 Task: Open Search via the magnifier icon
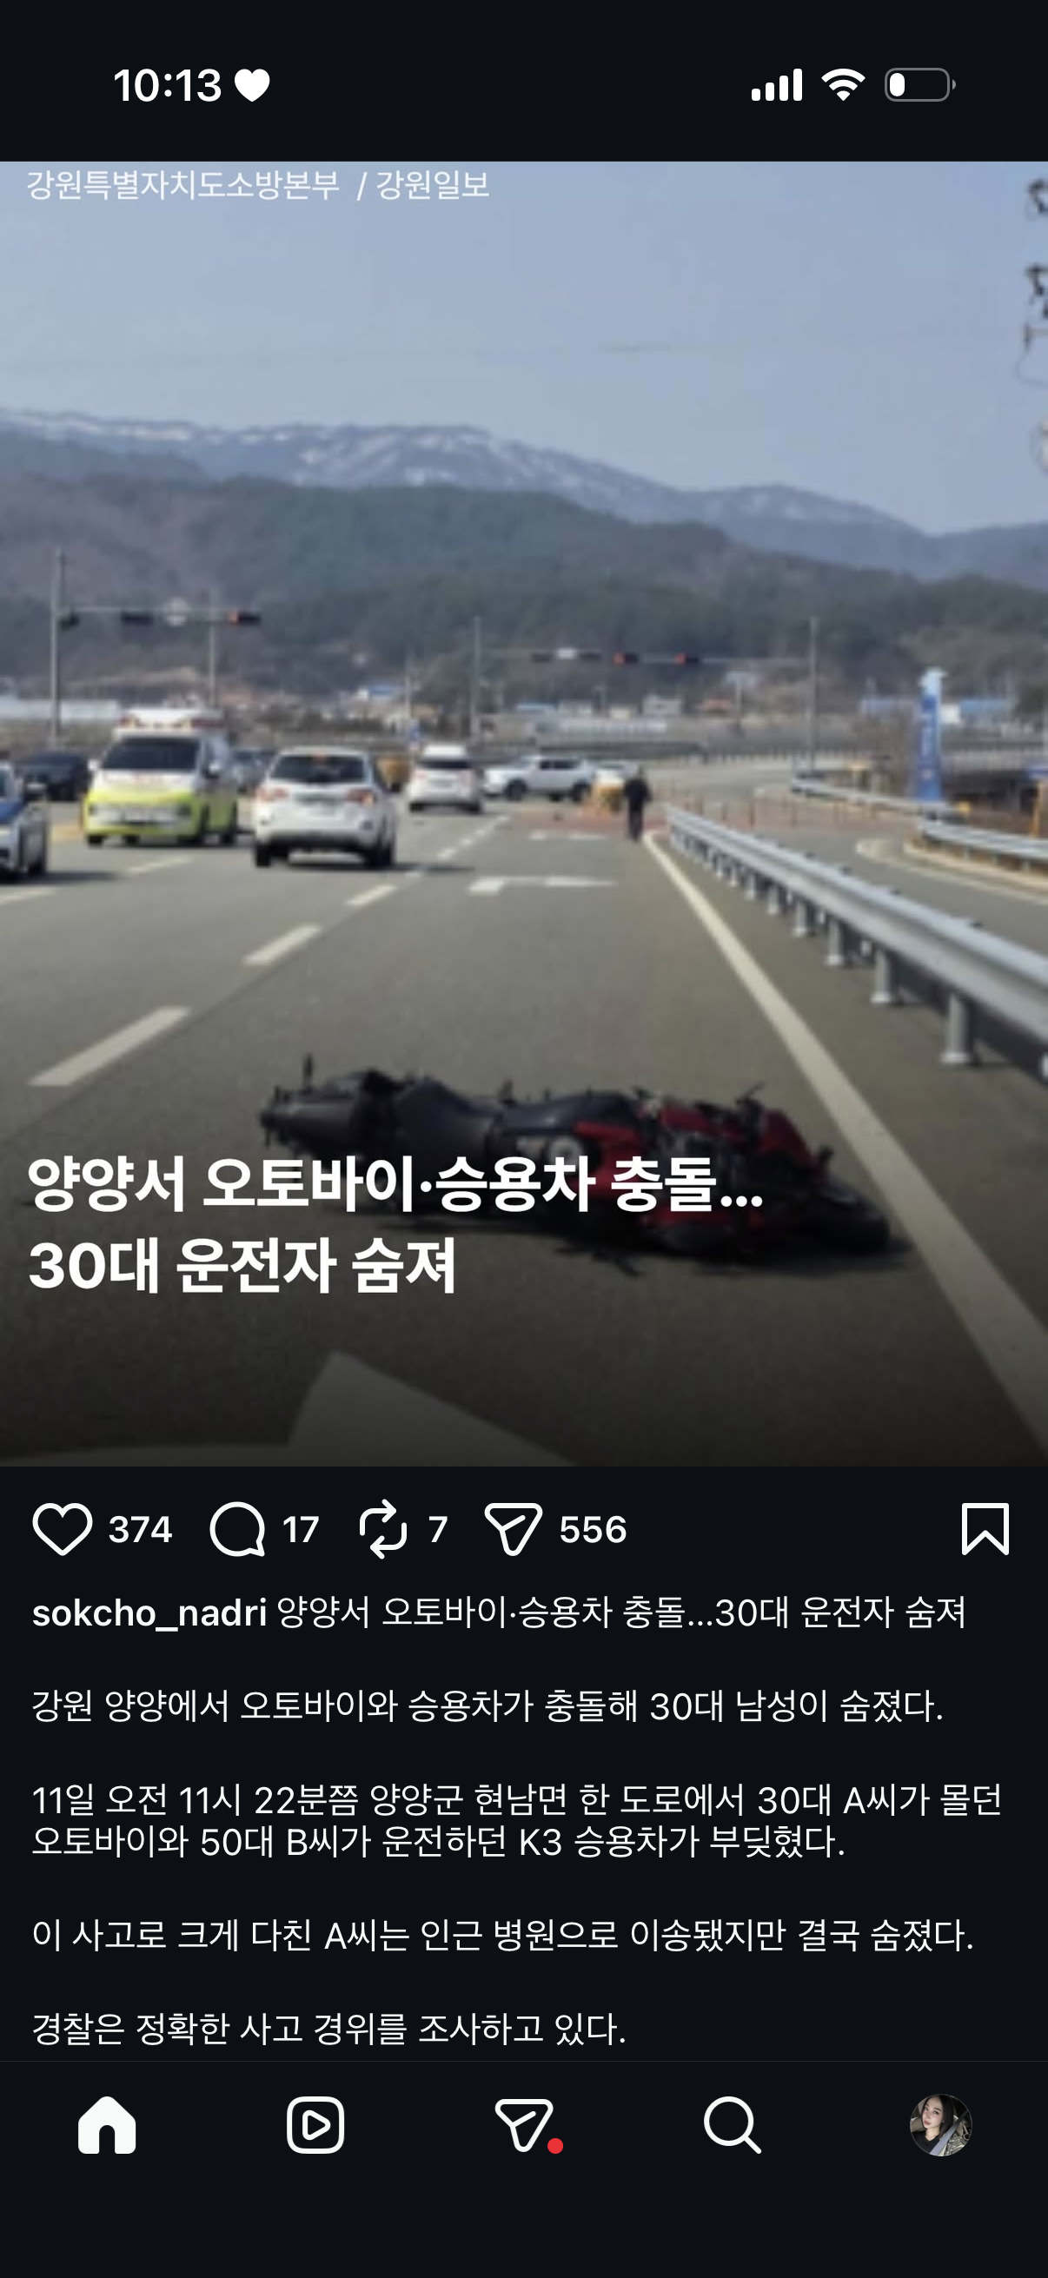pyautogui.click(x=733, y=2124)
